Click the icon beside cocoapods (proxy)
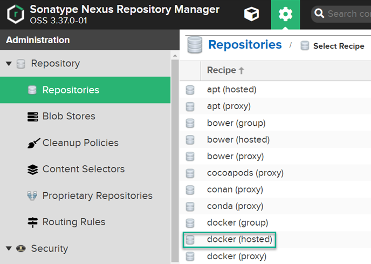 click(190, 173)
